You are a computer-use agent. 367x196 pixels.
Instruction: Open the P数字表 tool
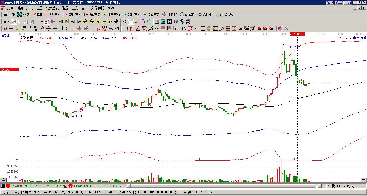(93, 15)
